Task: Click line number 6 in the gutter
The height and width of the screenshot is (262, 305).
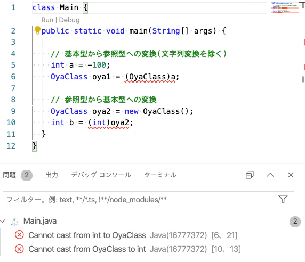Action: point(13,77)
